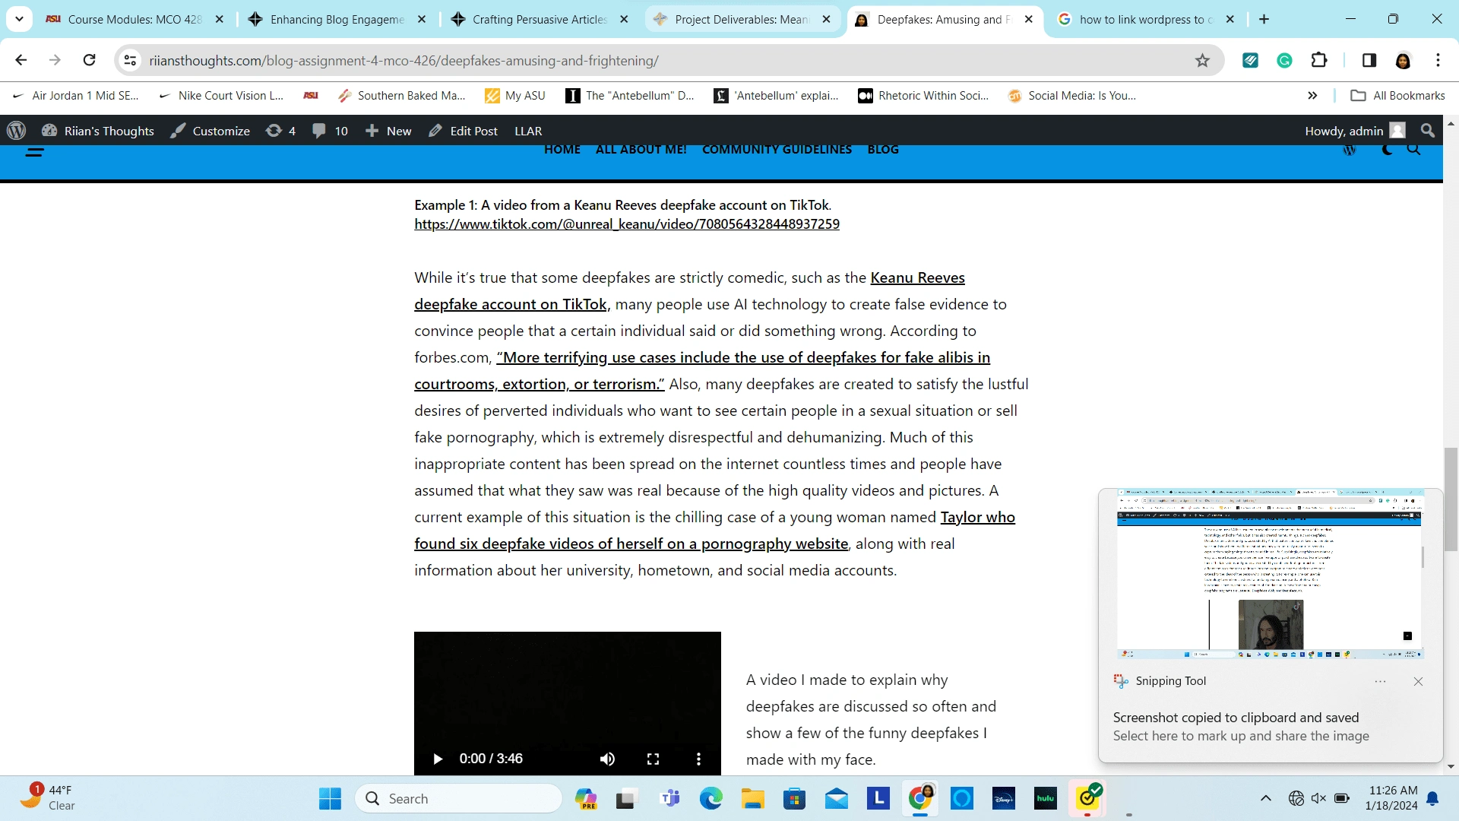Enter fullscreen on the video player

653,759
